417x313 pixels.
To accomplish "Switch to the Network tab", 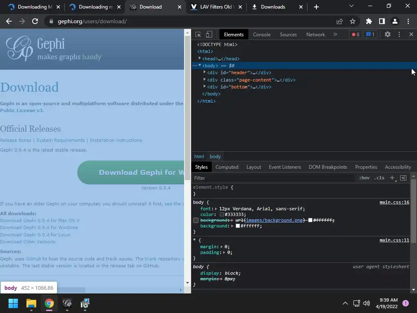I will [x=316, y=35].
